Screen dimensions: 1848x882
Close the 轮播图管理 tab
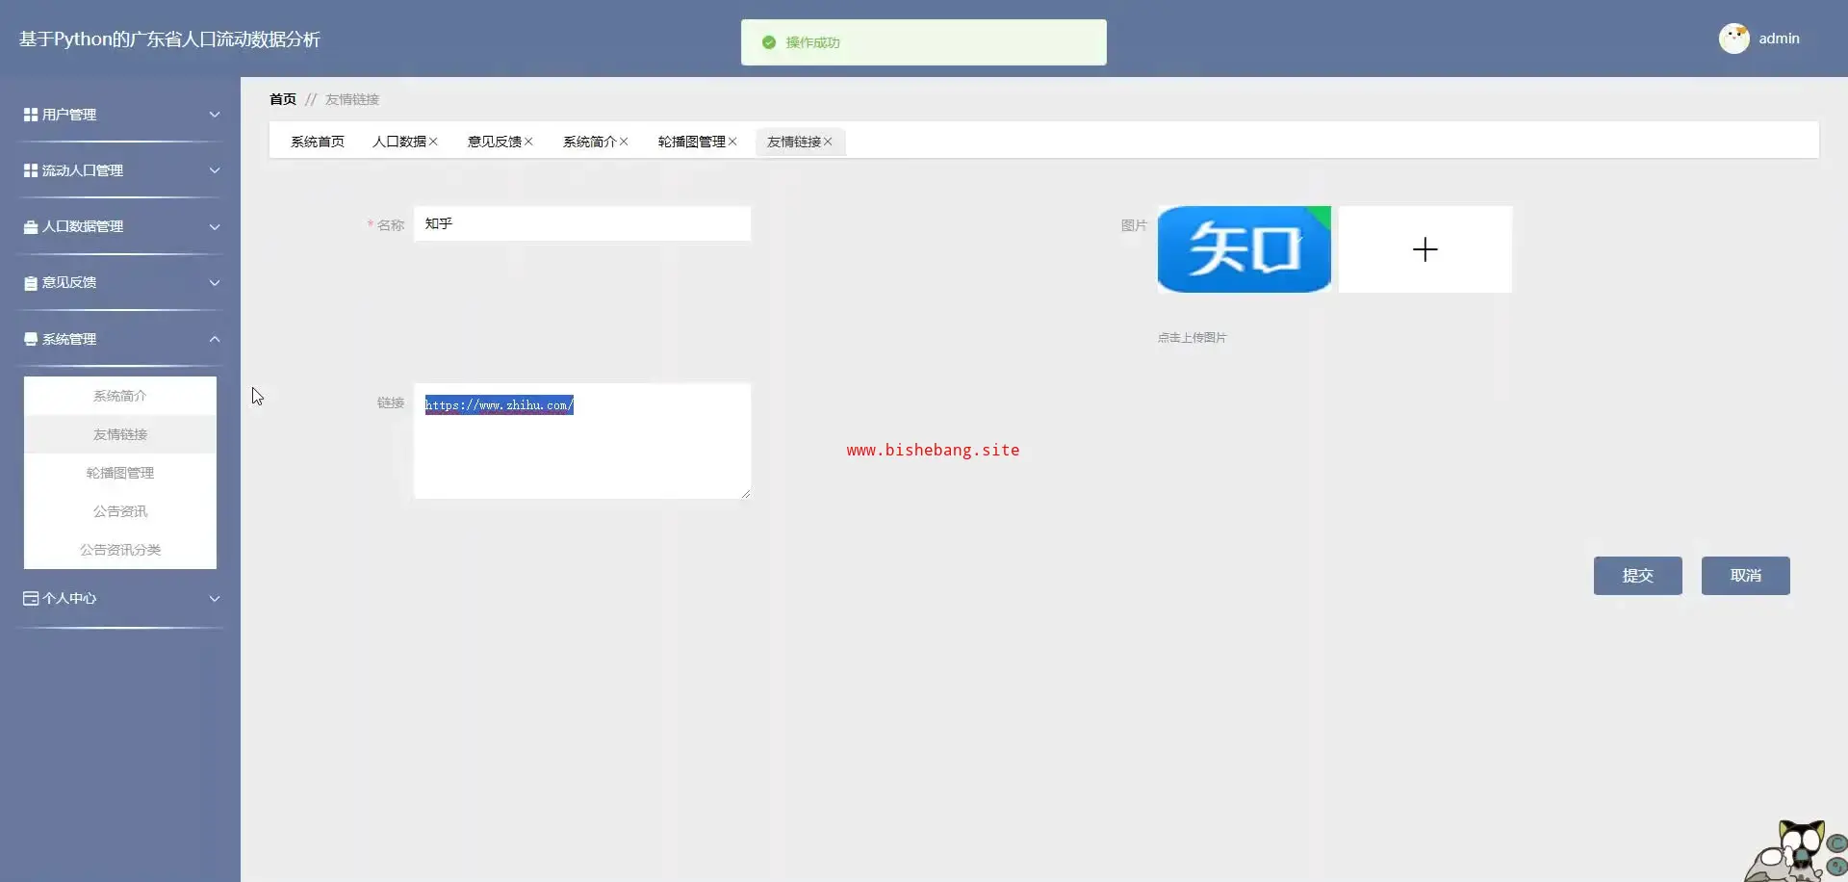pyautogui.click(x=732, y=142)
